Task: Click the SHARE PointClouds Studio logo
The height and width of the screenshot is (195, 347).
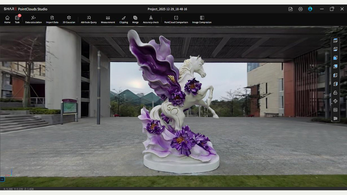Action: [25, 9]
